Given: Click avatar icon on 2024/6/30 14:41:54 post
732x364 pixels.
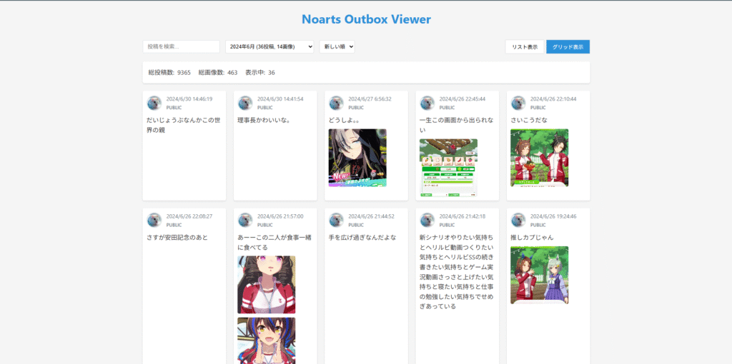Looking at the screenshot, I should pos(245,103).
